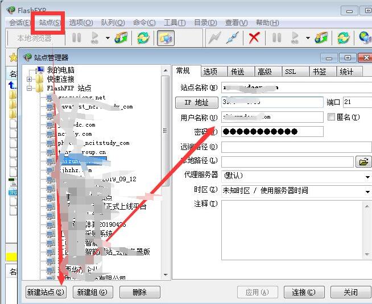Collapse the FlashFXP 站点 tree node
Screen dimensions: 372x304
pos(30,88)
